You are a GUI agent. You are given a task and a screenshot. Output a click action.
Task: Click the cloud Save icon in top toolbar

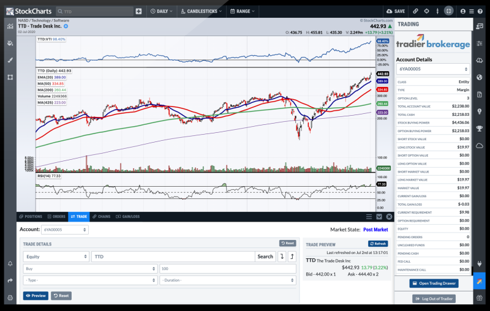[395, 11]
